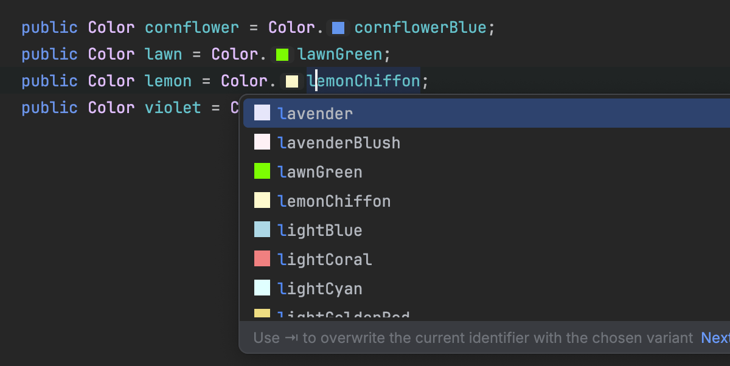730x366 pixels.
Task: Click the cornflower variable name in the code
Action: (192, 28)
